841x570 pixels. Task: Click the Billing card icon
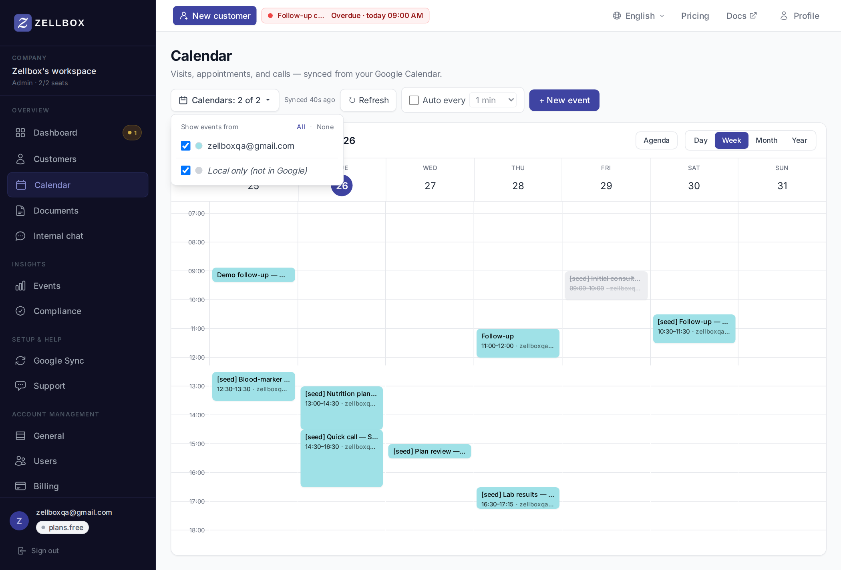pos(20,486)
